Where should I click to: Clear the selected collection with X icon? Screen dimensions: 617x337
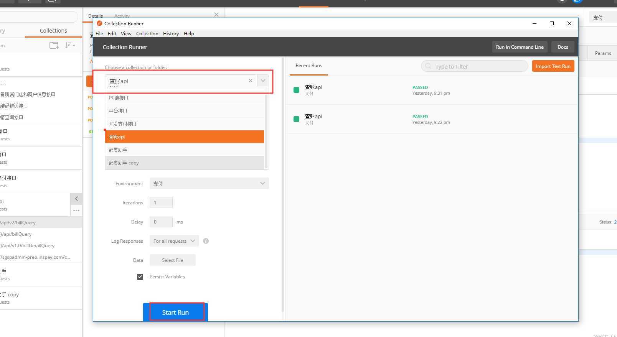click(x=251, y=81)
